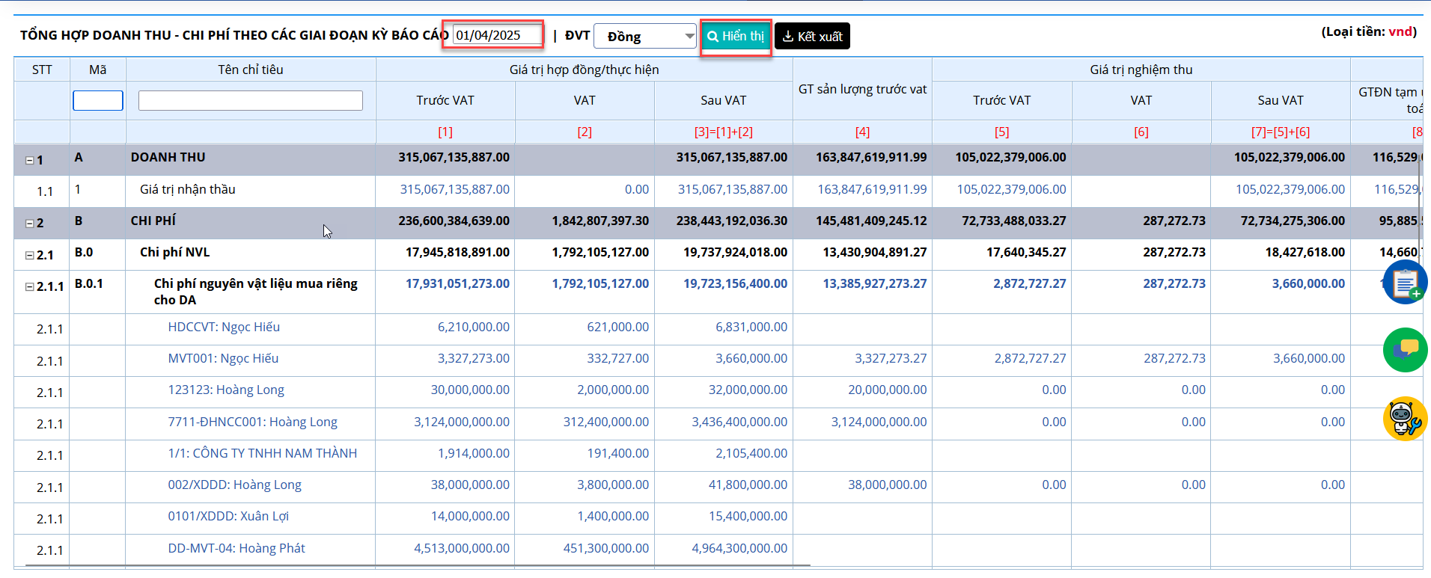Open link 002/XDDD: Hoàng Long

pos(234,485)
